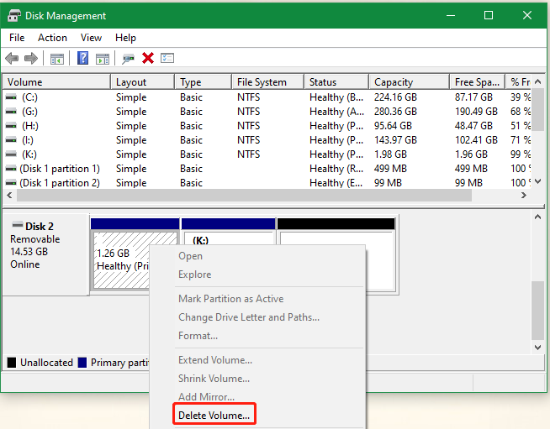This screenshot has height=429, width=550.
Task: Select the (I:) volume drive icon
Action: [11, 140]
